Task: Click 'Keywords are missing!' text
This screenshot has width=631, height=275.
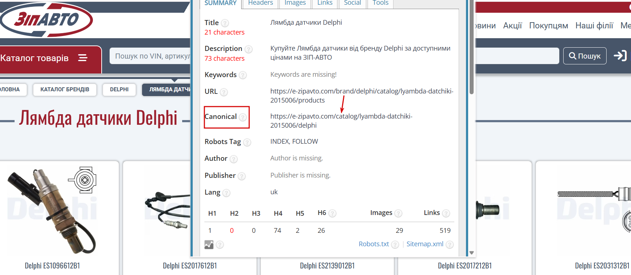Action: (303, 75)
